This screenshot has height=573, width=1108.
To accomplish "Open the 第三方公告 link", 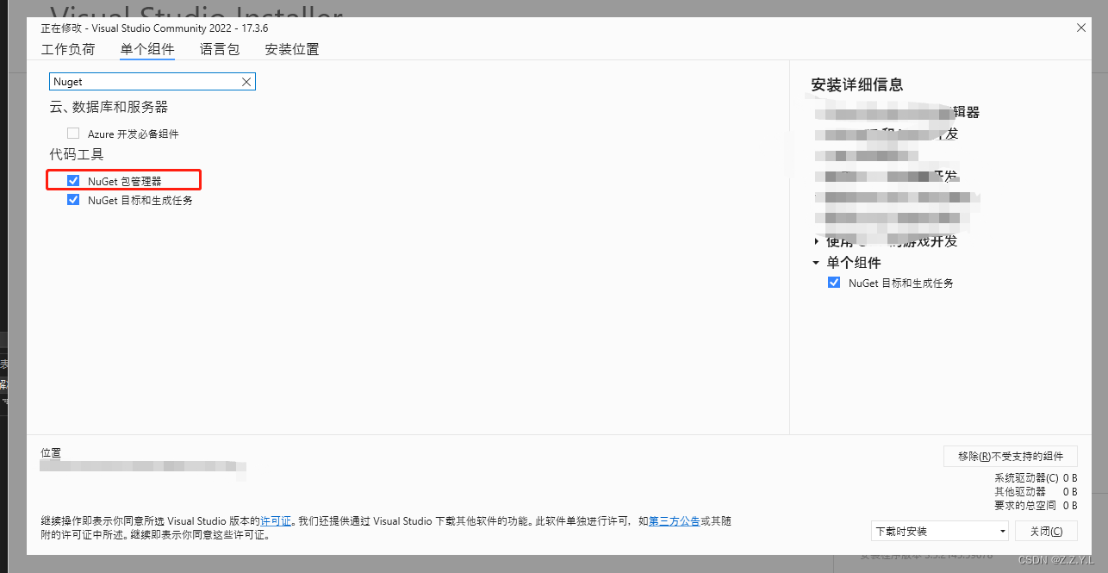I will [x=675, y=521].
